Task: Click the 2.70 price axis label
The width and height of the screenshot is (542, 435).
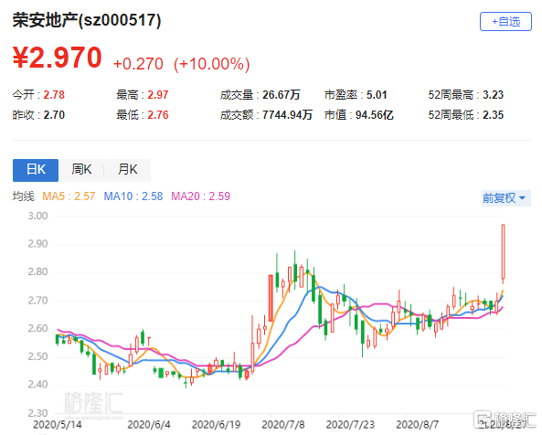Action: coord(37,301)
